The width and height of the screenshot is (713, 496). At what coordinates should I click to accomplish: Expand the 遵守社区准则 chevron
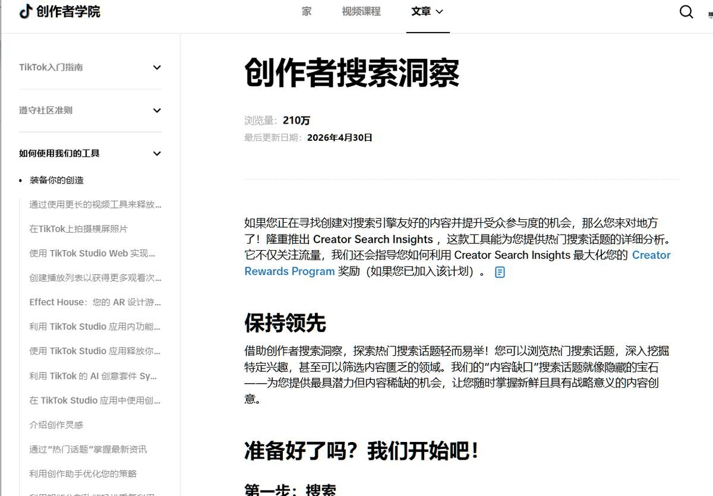[157, 110]
